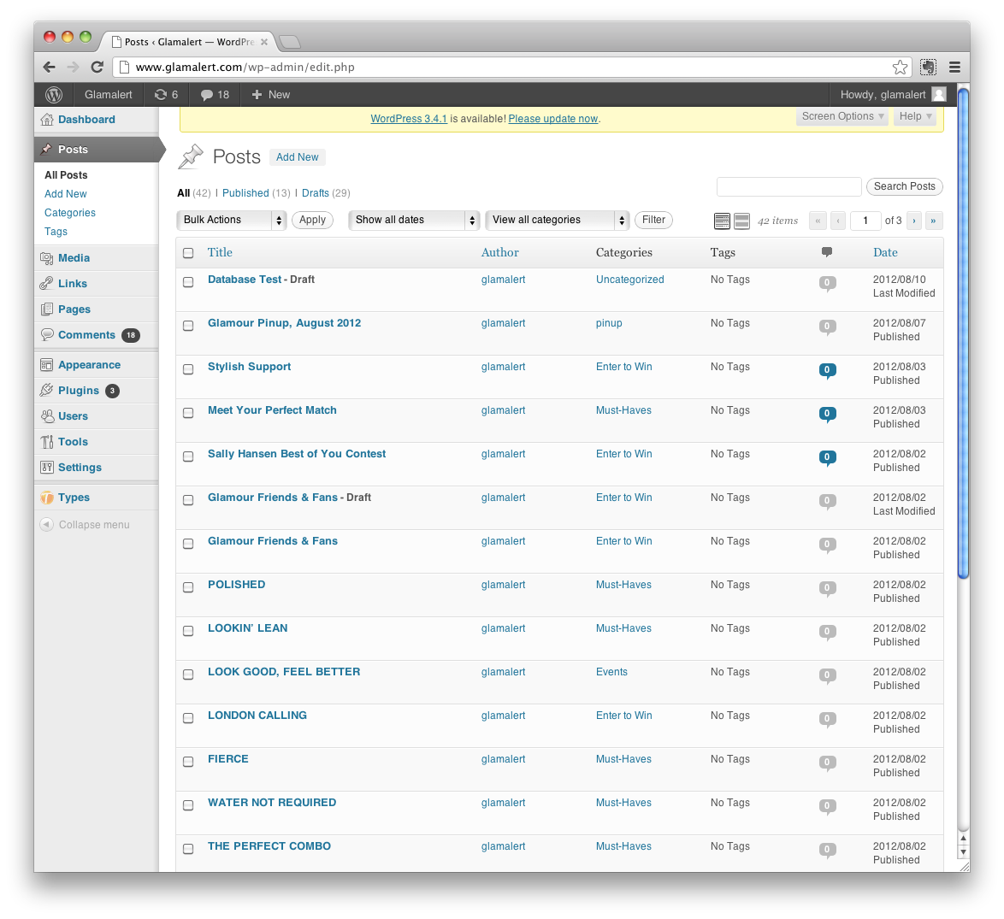Viewport: 1004px width, 919px height.
Task: Open Plugins in the sidebar
Action: pyautogui.click(x=78, y=391)
